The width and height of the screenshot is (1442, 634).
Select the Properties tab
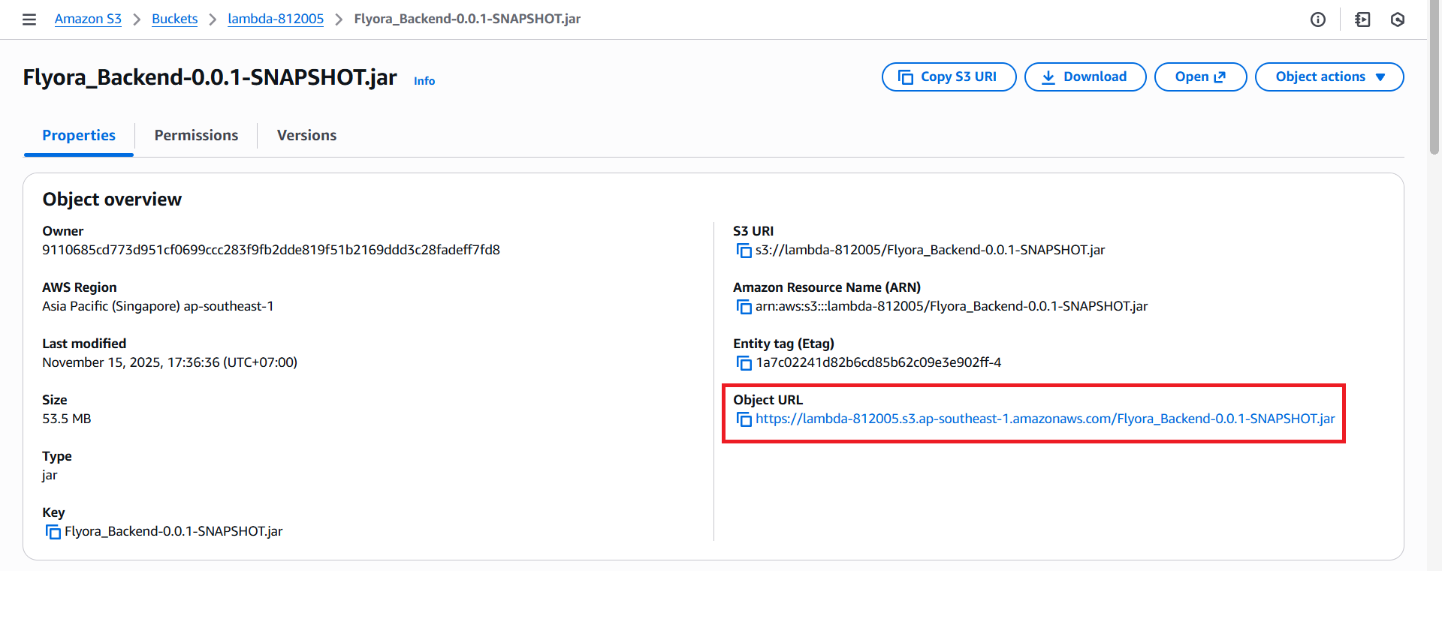click(x=79, y=135)
